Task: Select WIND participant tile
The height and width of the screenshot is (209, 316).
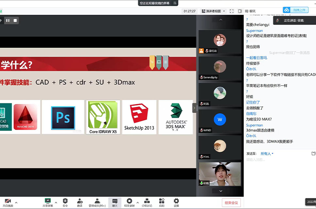Action: coord(220,121)
